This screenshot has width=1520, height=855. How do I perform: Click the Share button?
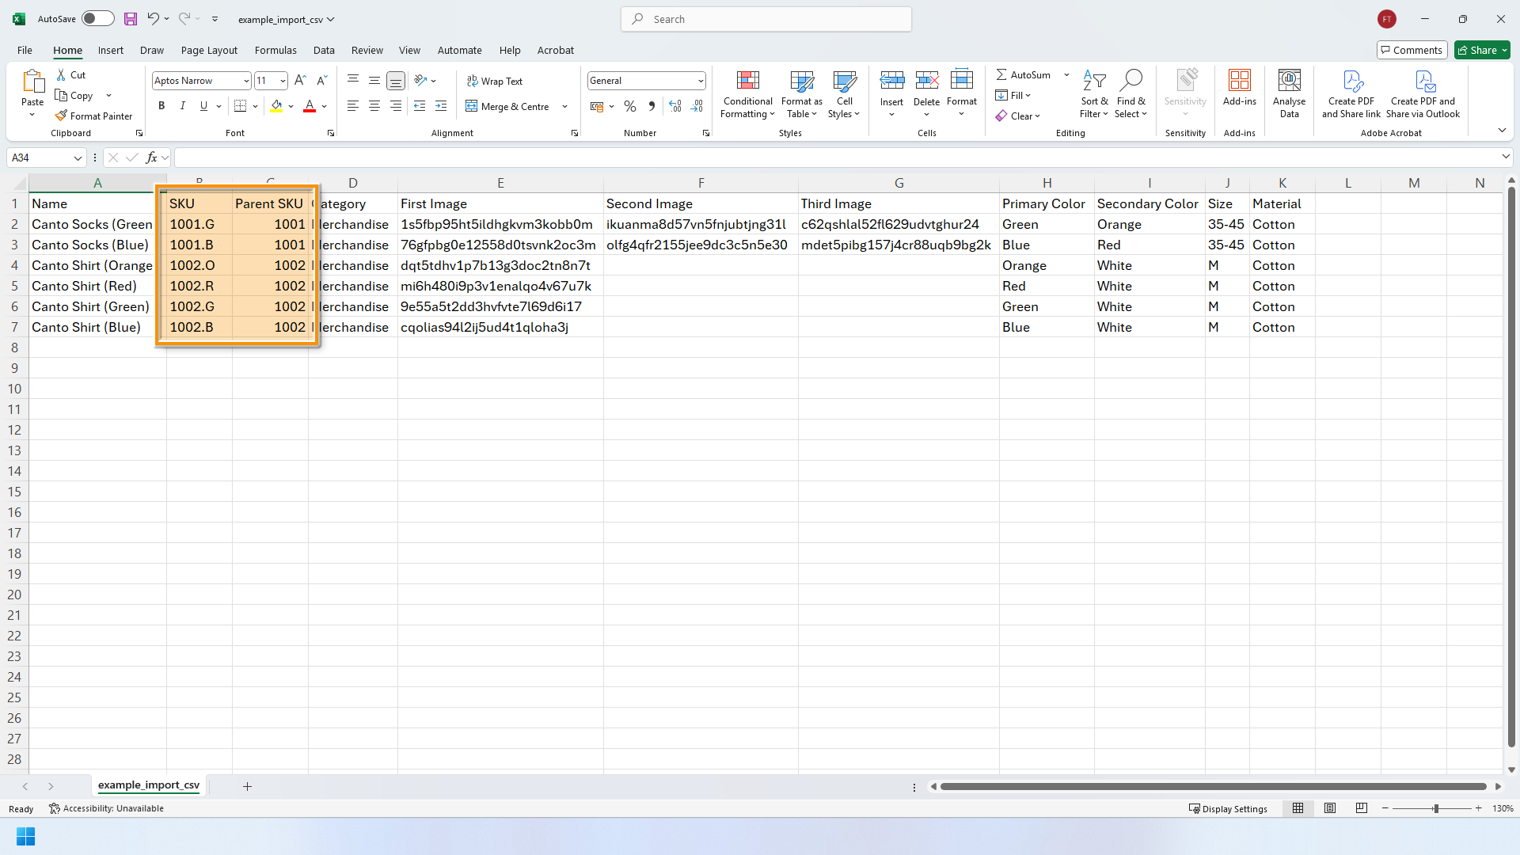[x=1482, y=50]
